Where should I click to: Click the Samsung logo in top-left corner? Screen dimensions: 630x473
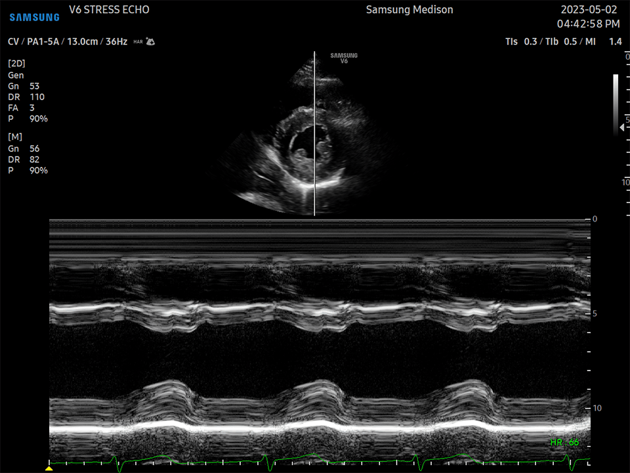[34, 17]
